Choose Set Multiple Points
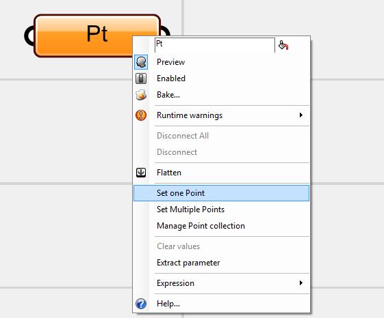The height and width of the screenshot is (318, 384). (221, 209)
